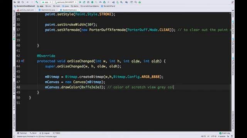Open the Project tool window
The image size is (247, 138).
click(x=14, y=35)
